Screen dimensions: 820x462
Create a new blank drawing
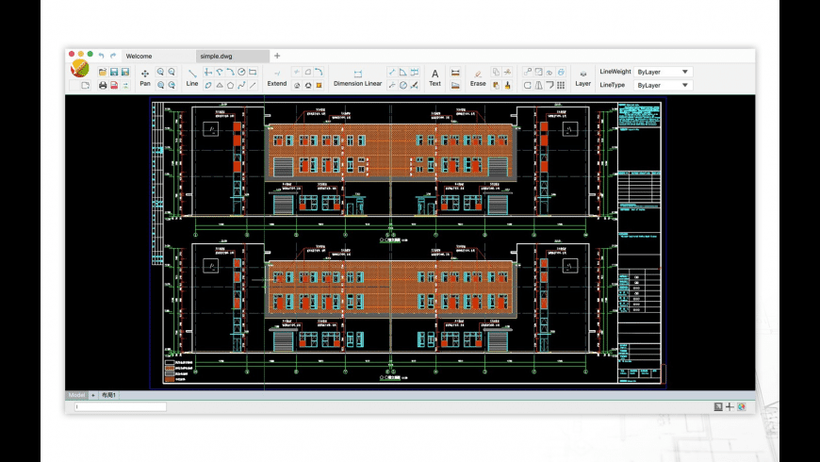click(85, 85)
